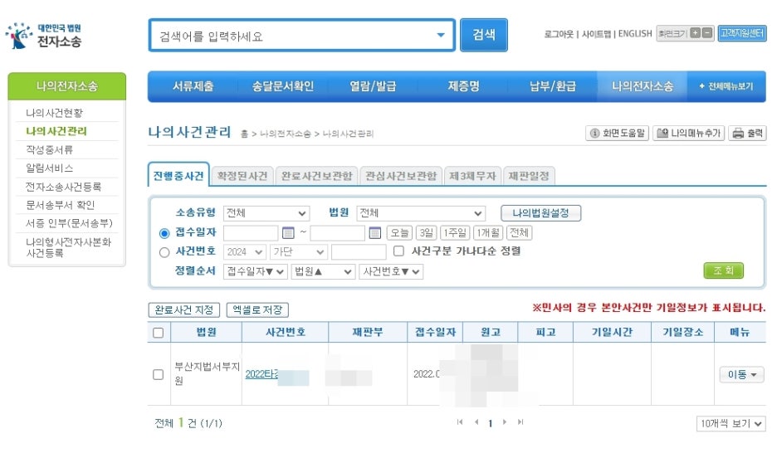Image resolution: width=777 pixels, height=453 pixels.
Task: Click 엑셀로 저장 button
Action: (x=257, y=310)
